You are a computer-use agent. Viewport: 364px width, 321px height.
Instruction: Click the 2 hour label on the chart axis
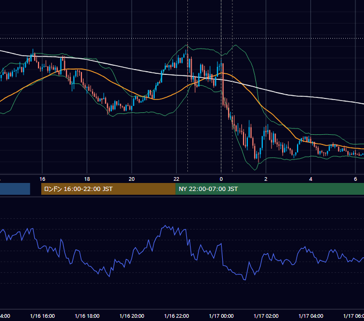click(266, 179)
